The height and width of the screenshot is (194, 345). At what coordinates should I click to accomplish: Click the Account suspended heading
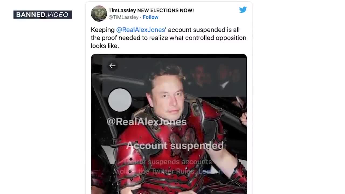[175, 145]
